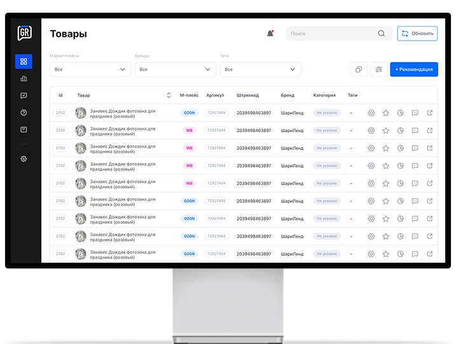Viewport: 456px width, 344px height.
Task: Click barcode 2039498463897 in the first row
Action: coord(254,113)
